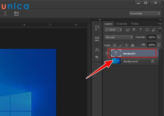The image size is (164, 116).
Task: Toggle lock all for layer
Action: pyautogui.click(x=133, y=45)
